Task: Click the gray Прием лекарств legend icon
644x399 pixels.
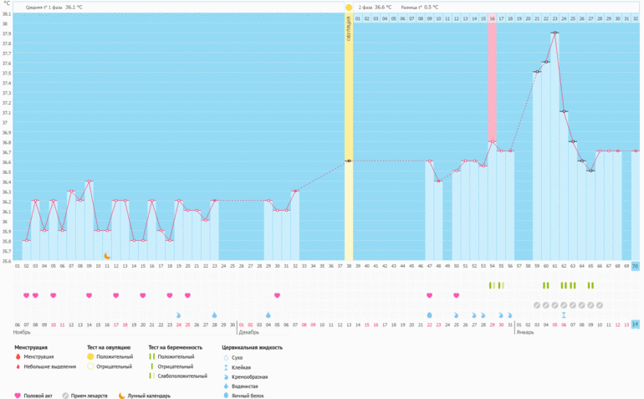Action: (64, 396)
